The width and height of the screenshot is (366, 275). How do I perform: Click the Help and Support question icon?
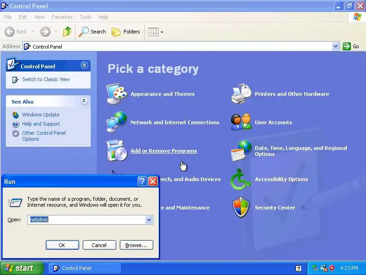click(x=16, y=124)
